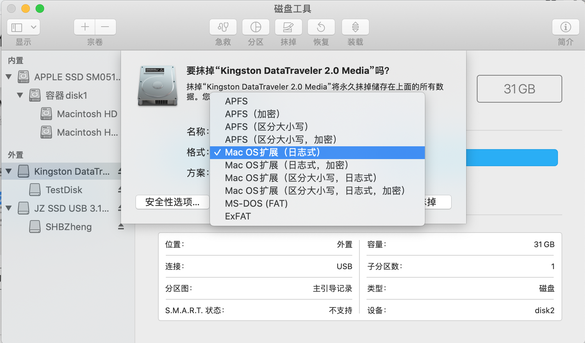Click the add volume plus button
585x343 pixels.
pos(85,27)
